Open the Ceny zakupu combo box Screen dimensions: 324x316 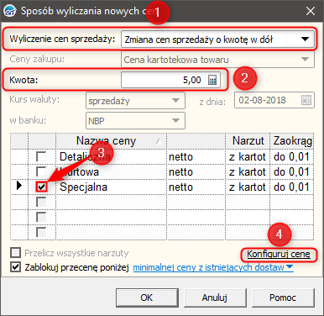pos(217,60)
